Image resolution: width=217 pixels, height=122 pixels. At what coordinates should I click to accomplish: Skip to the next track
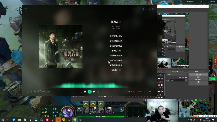pos(94,92)
